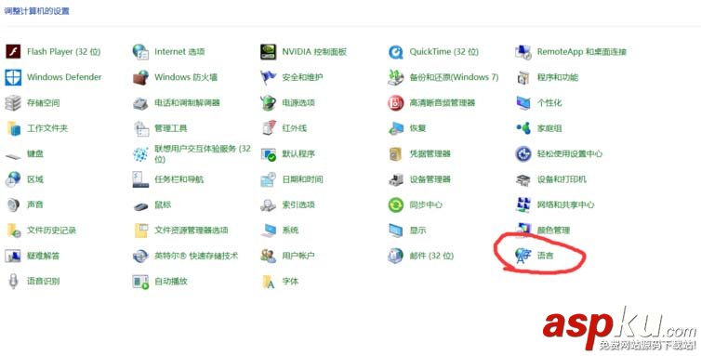The image size is (701, 356).
Task: Open the 区域 globe clock icon
Action: tap(13, 179)
